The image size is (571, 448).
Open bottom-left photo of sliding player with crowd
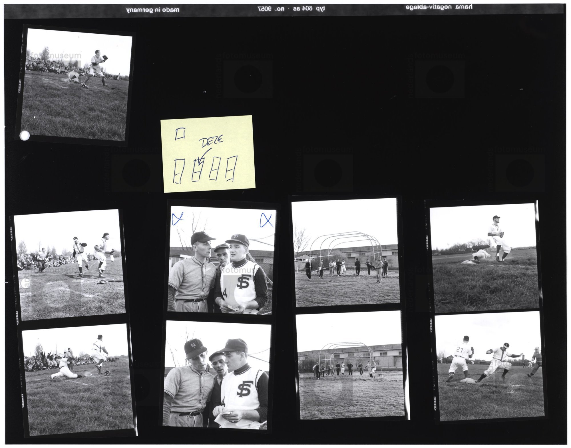(x=78, y=380)
